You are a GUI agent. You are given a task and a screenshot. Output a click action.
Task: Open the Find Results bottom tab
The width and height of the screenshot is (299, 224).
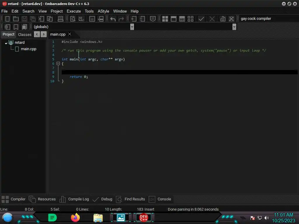(131, 199)
